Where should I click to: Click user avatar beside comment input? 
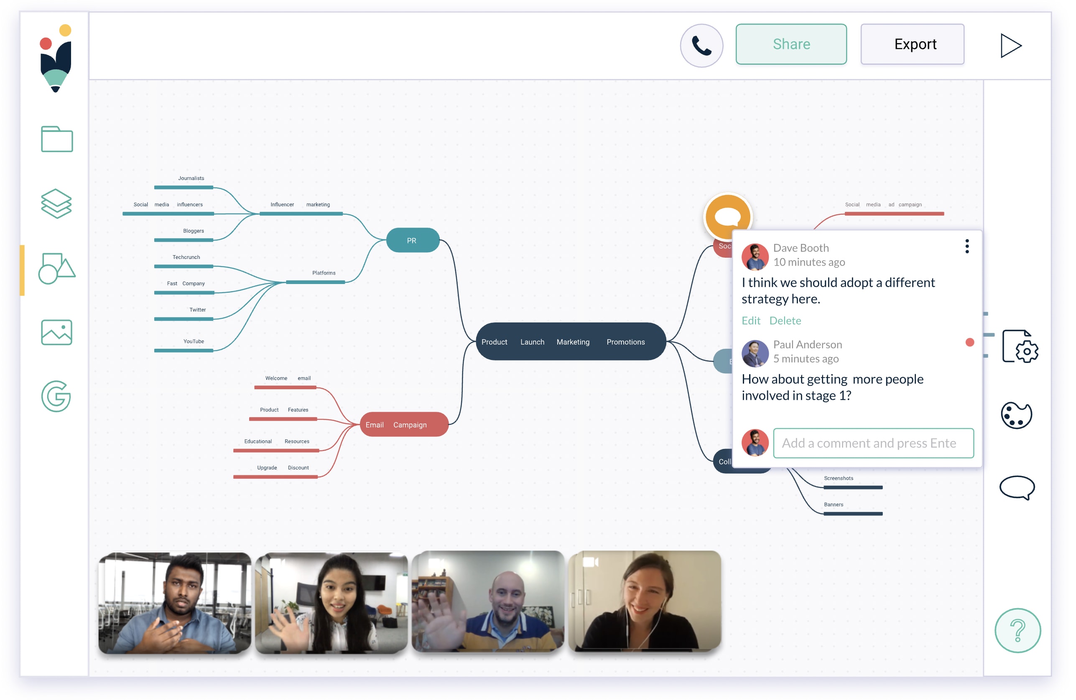point(755,443)
